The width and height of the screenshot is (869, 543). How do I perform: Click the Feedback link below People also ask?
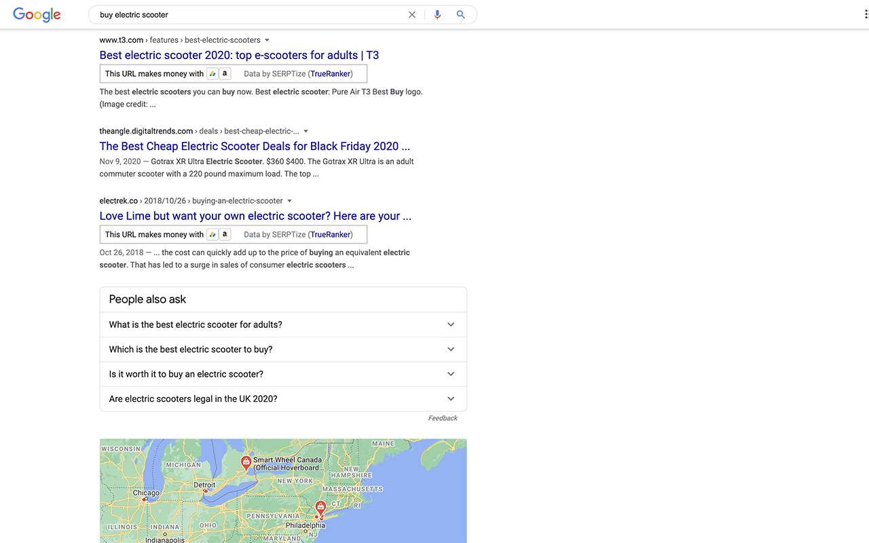443,418
